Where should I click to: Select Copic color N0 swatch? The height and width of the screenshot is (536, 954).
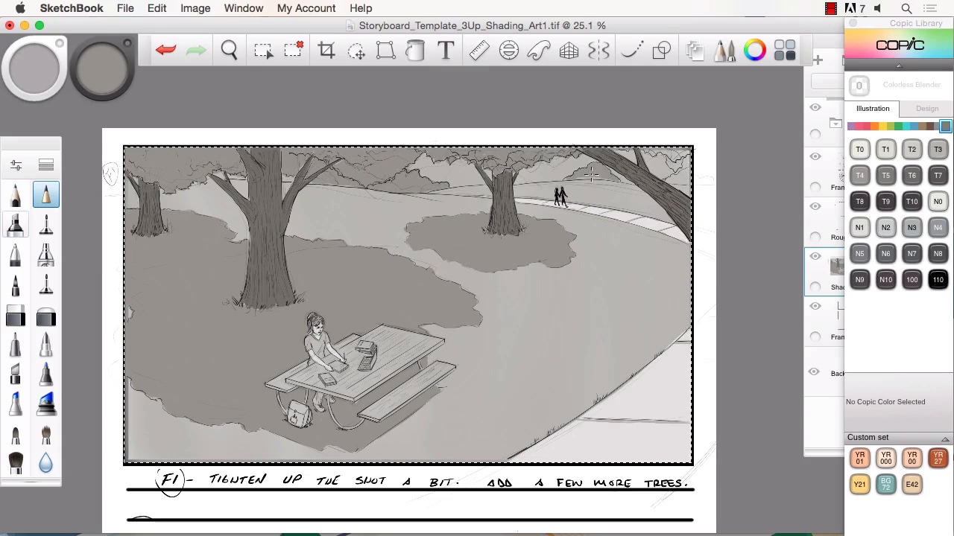(938, 202)
